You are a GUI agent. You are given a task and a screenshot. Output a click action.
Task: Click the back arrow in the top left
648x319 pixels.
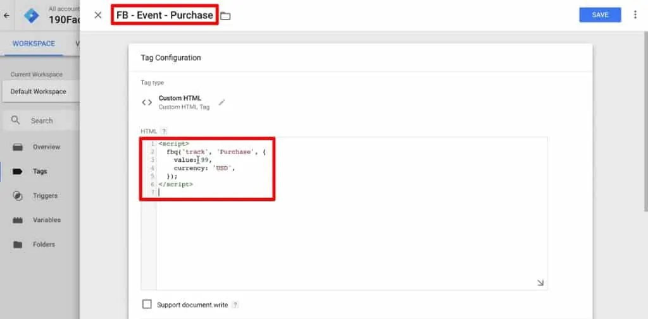coord(6,16)
